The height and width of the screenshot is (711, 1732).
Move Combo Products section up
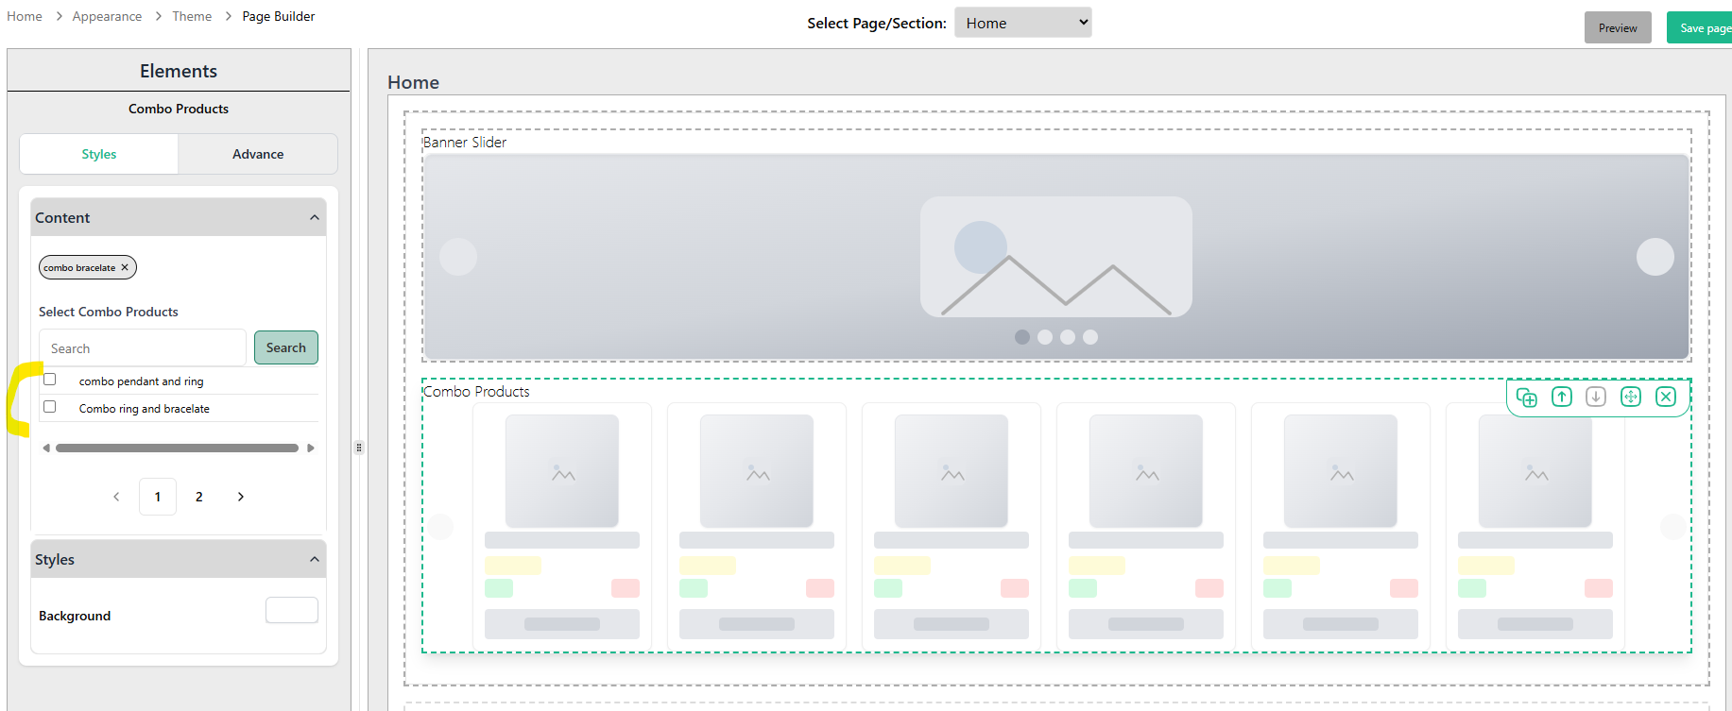1562,397
